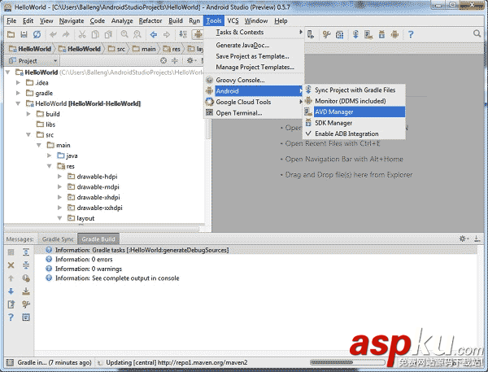Expand the drawable-xxhdpi folder

[x=59, y=208]
